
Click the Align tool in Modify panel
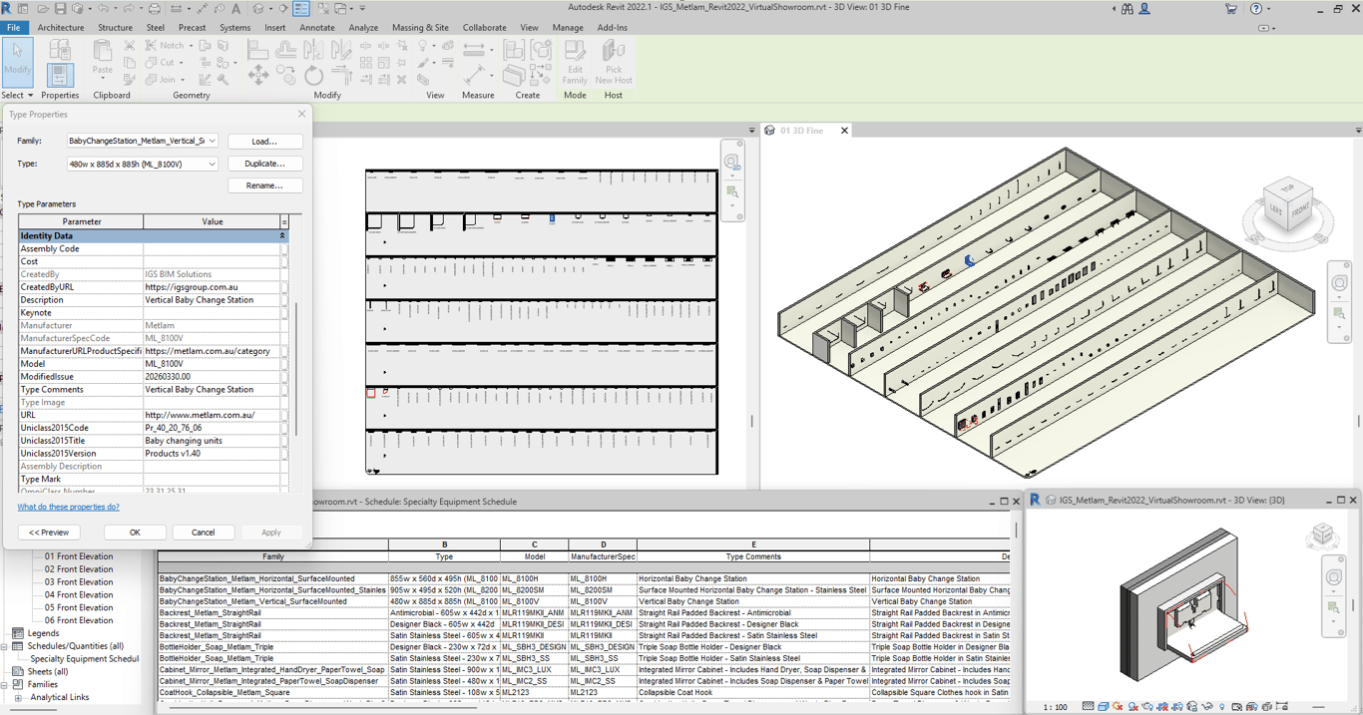tap(258, 49)
